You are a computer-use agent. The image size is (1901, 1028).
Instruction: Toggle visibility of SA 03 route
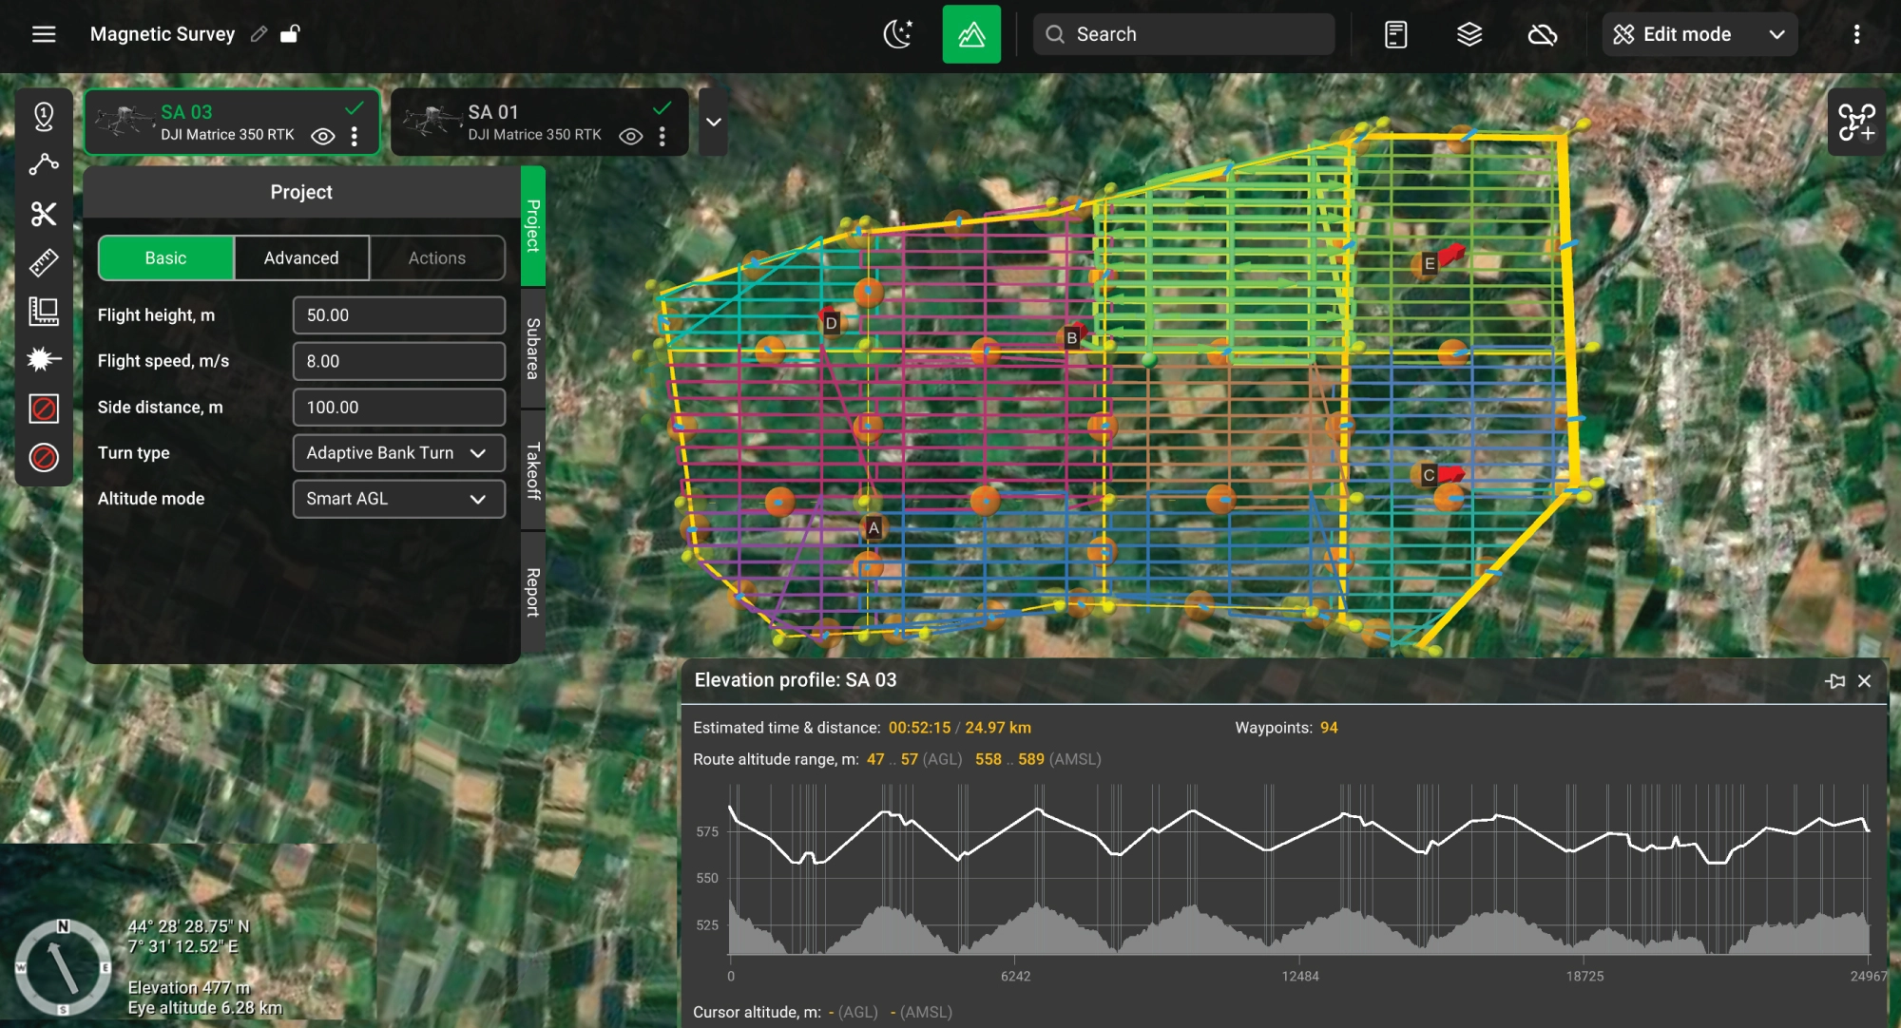click(x=323, y=136)
